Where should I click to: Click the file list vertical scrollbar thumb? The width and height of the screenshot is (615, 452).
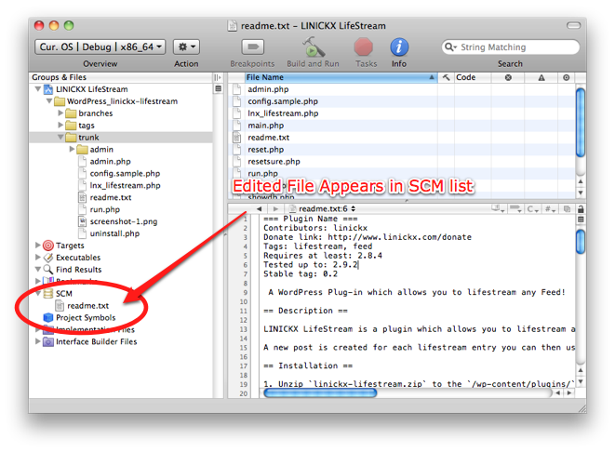pyautogui.click(x=581, y=123)
